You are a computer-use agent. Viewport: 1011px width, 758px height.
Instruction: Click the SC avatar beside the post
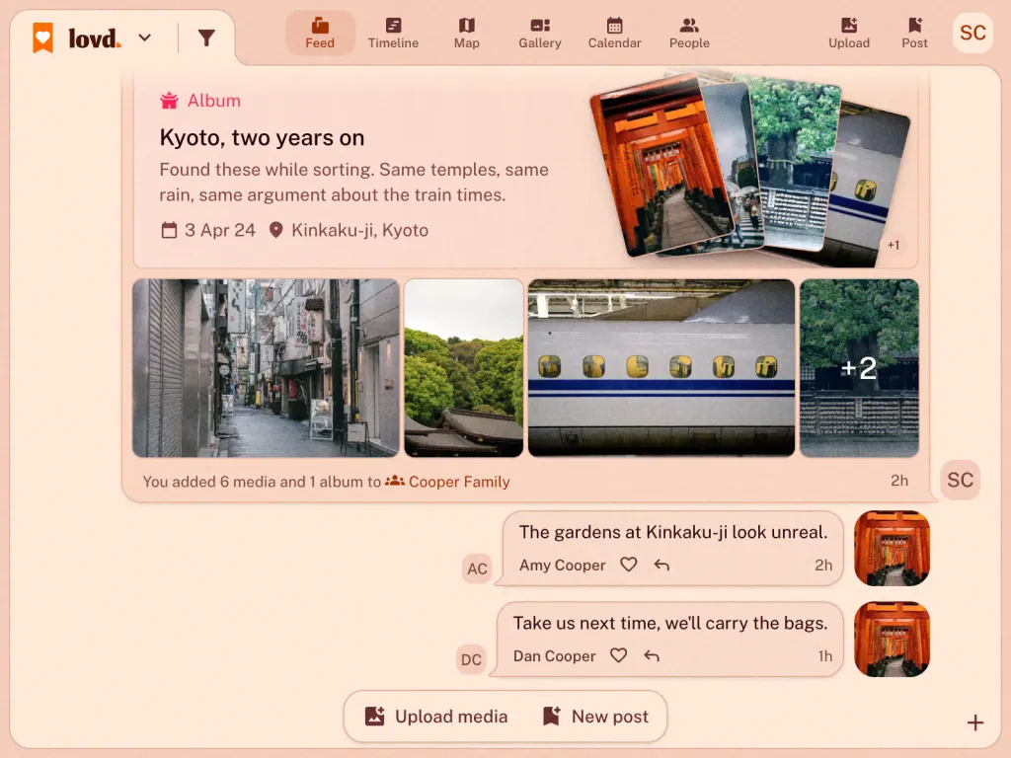[x=960, y=481]
